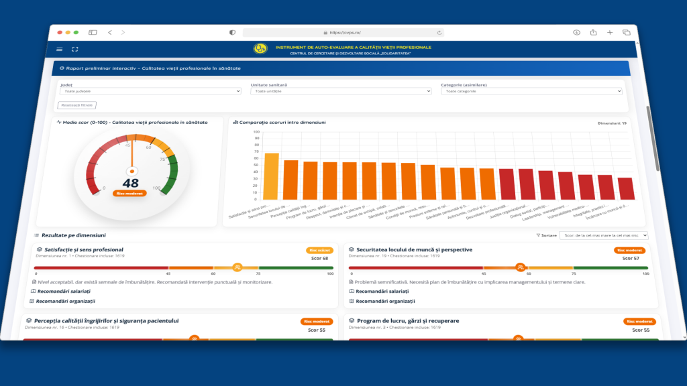Open the Sortare score dropdown
Image resolution: width=687 pixels, height=386 pixels.
pos(604,235)
